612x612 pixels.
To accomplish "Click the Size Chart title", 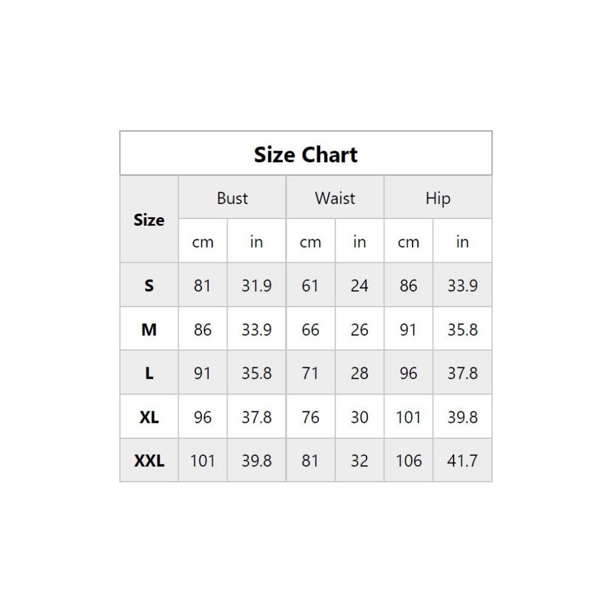I will [x=305, y=154].
